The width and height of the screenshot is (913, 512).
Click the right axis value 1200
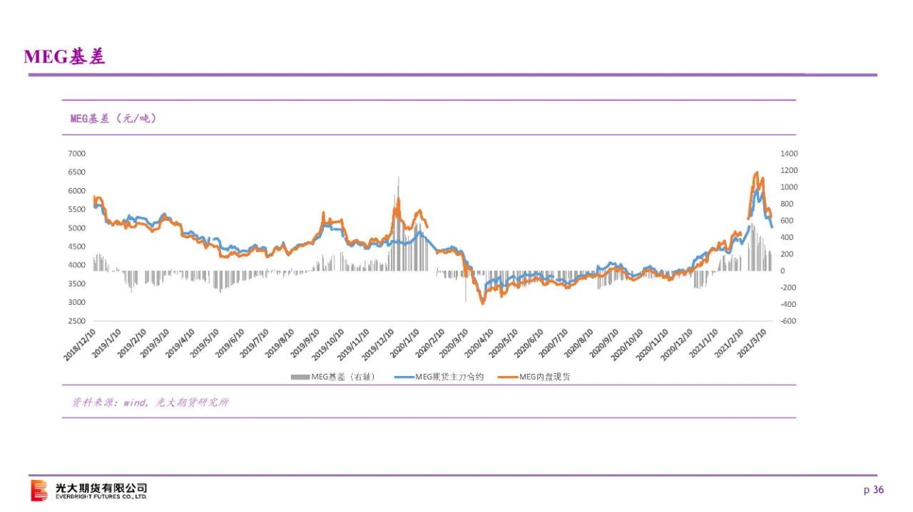tap(789, 170)
